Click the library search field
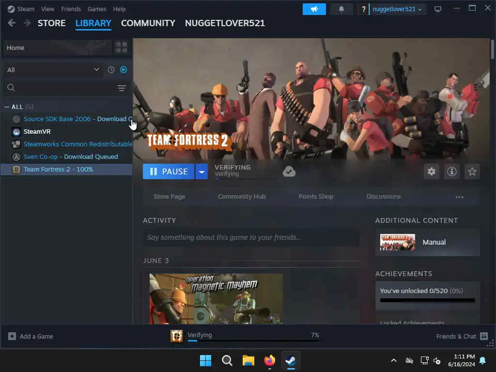This screenshot has height=372, width=496. click(x=67, y=88)
